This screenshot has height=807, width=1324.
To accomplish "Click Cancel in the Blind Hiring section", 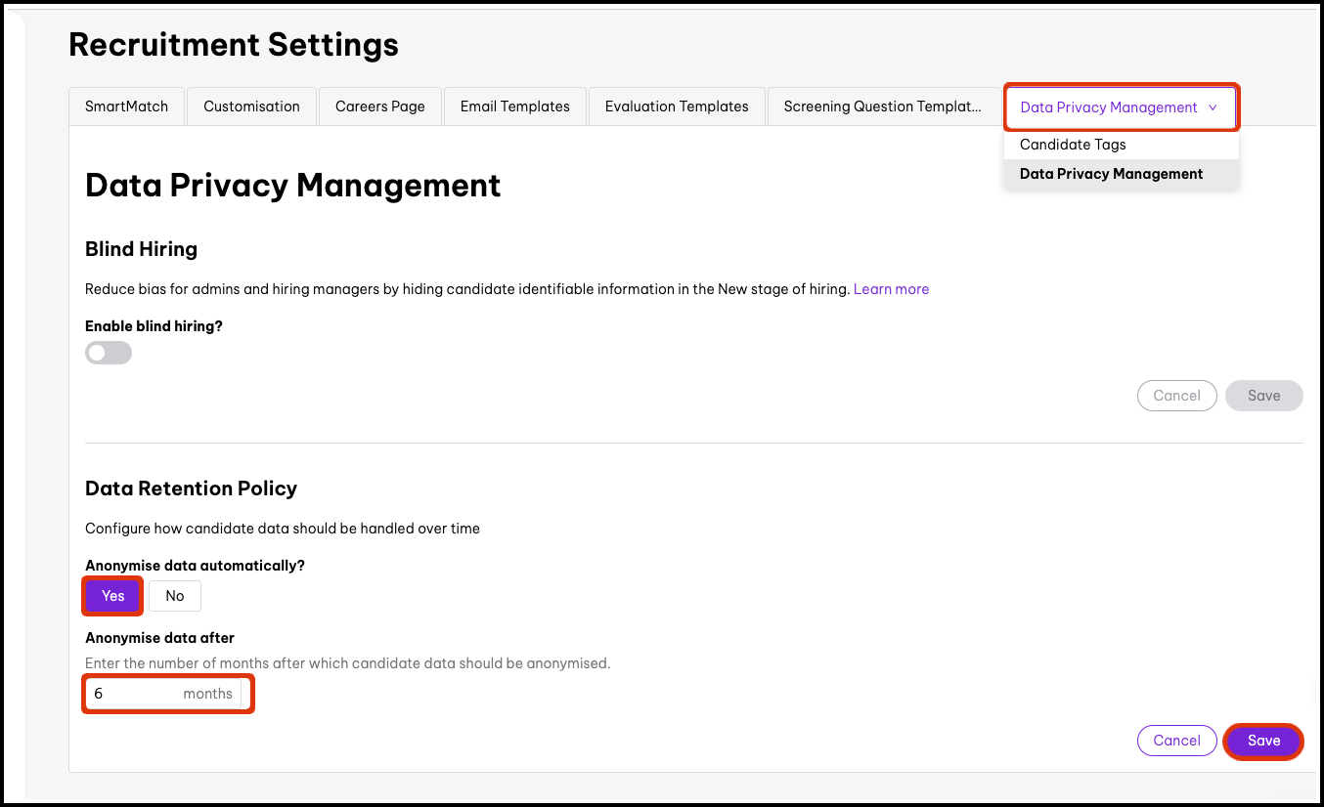I will [1176, 396].
